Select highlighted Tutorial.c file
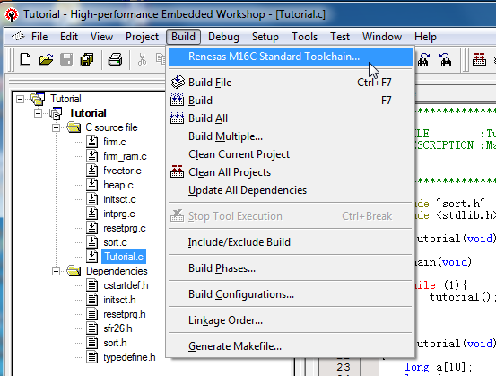 pos(124,257)
